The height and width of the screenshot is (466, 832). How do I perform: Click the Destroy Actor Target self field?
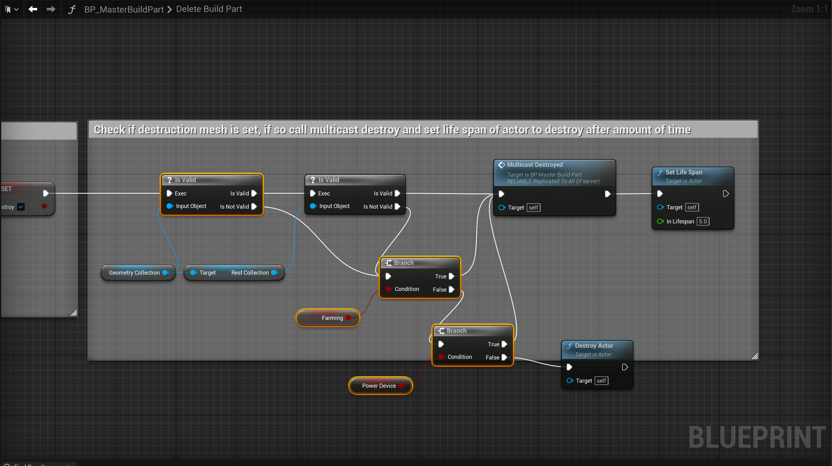pyautogui.click(x=601, y=381)
